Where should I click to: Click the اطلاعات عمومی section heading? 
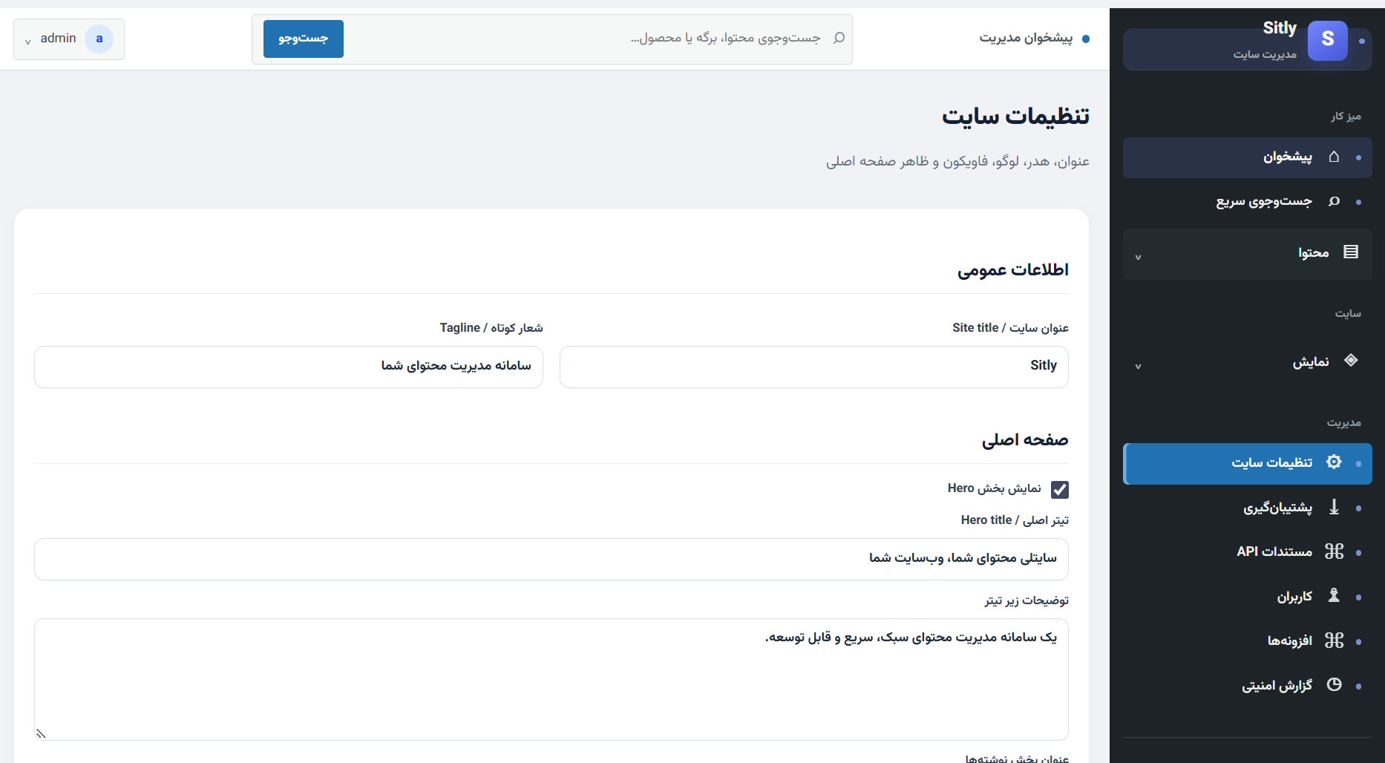[1012, 269]
